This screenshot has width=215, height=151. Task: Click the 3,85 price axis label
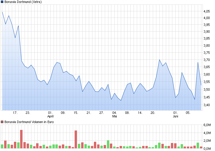pos(206,38)
